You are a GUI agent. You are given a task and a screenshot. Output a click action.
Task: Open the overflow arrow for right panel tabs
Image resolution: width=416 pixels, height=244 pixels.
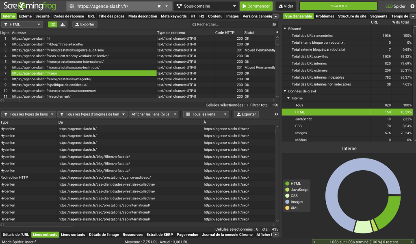[413, 16]
